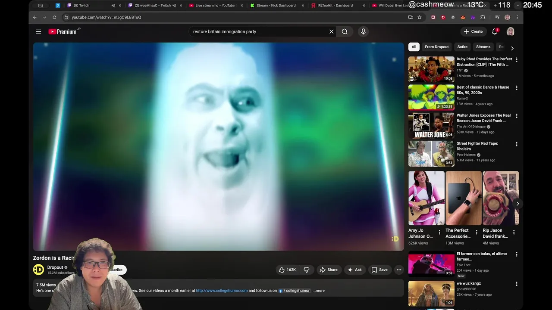Unmute the (5) Twitch tab audio icon
The image size is (552, 310).
point(113,6)
